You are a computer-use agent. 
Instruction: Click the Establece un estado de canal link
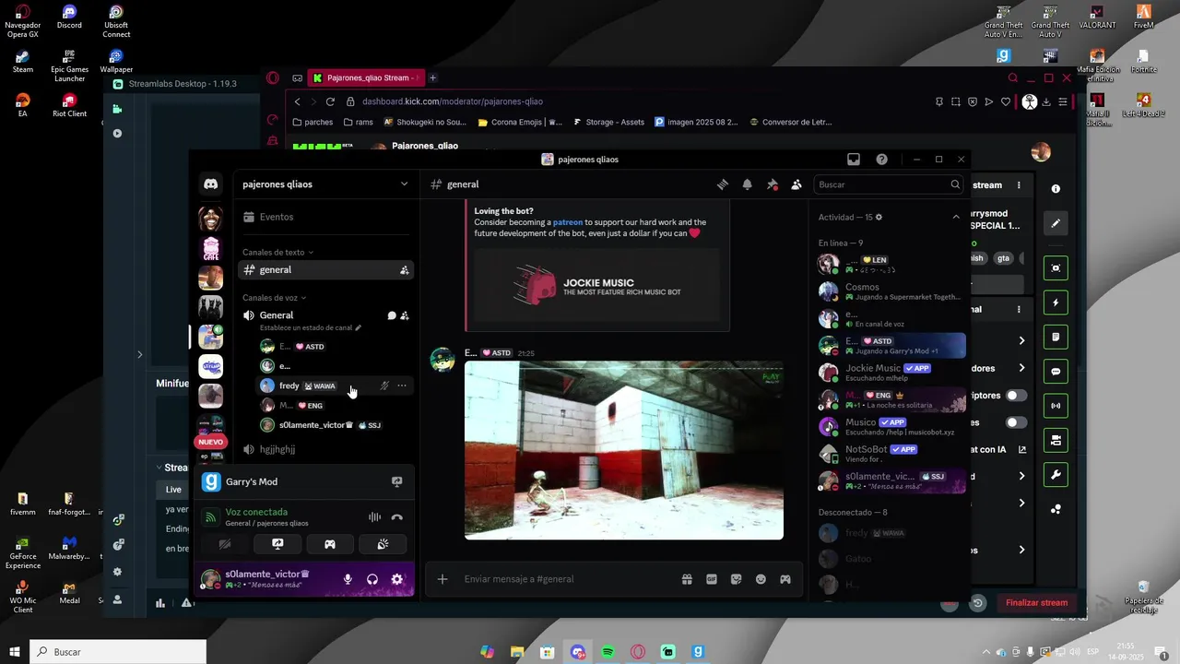point(311,327)
